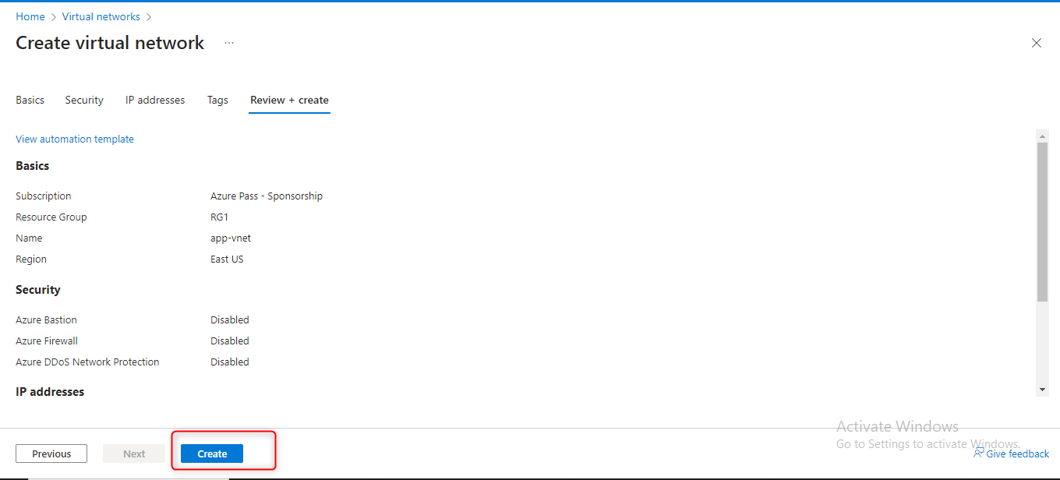Click the Basics section heading
Viewport: 1060px width, 480px height.
[x=33, y=165]
